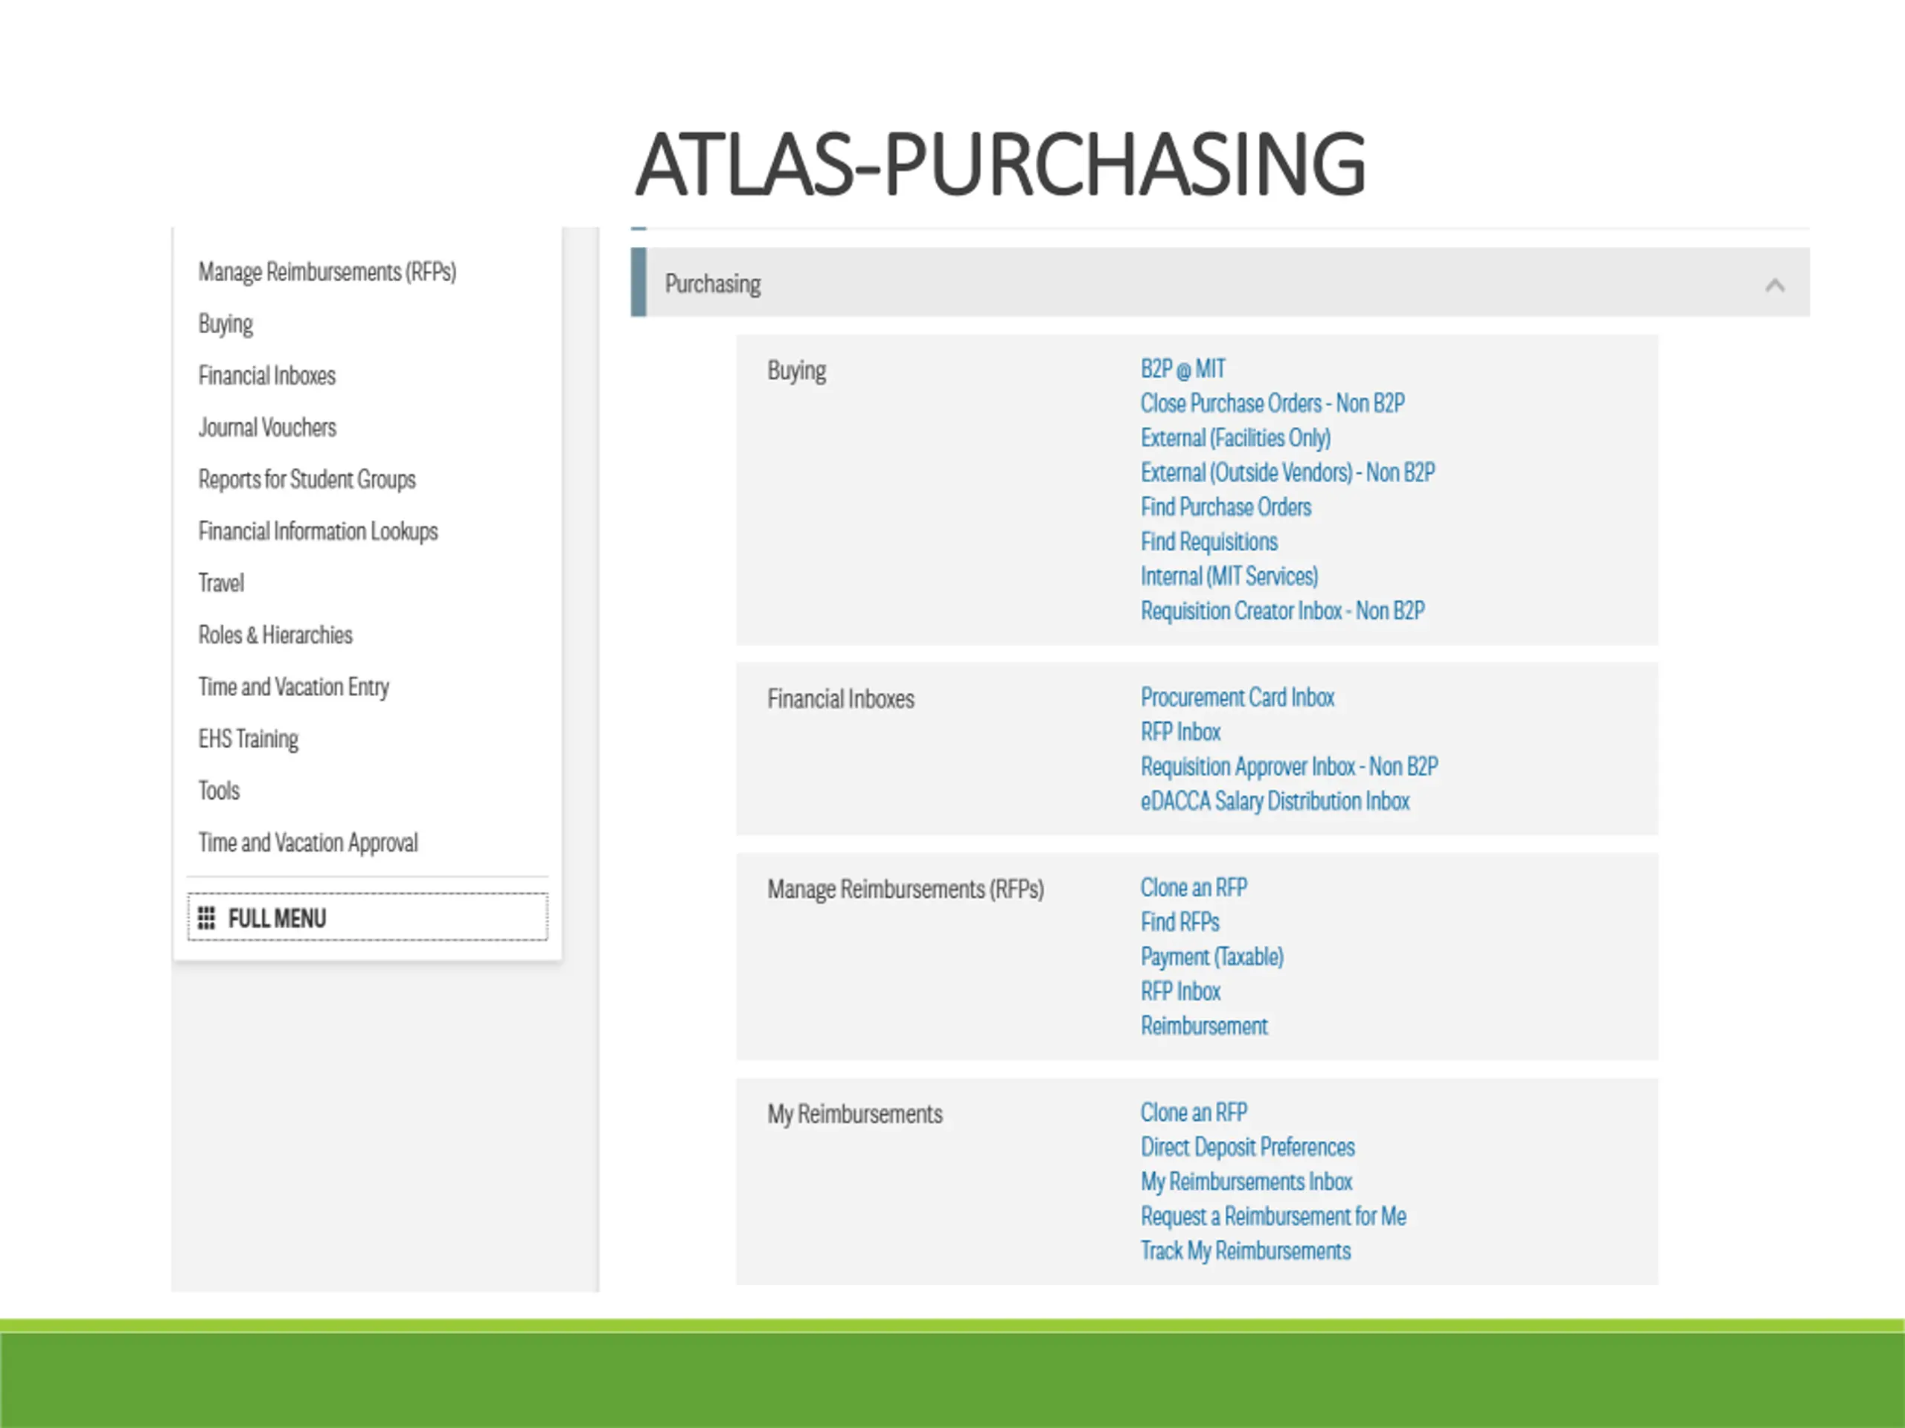Viewport: 1905px width, 1428px height.
Task: Open Financial Inboxes in the sidebar
Action: click(267, 376)
